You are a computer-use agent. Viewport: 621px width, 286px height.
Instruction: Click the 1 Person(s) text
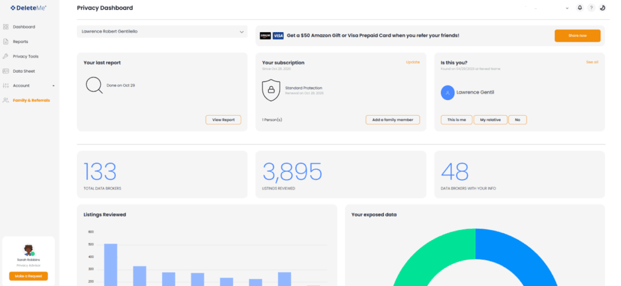coord(272,119)
